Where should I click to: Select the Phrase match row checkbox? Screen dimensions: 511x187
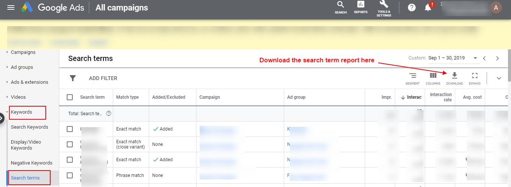coord(70,175)
